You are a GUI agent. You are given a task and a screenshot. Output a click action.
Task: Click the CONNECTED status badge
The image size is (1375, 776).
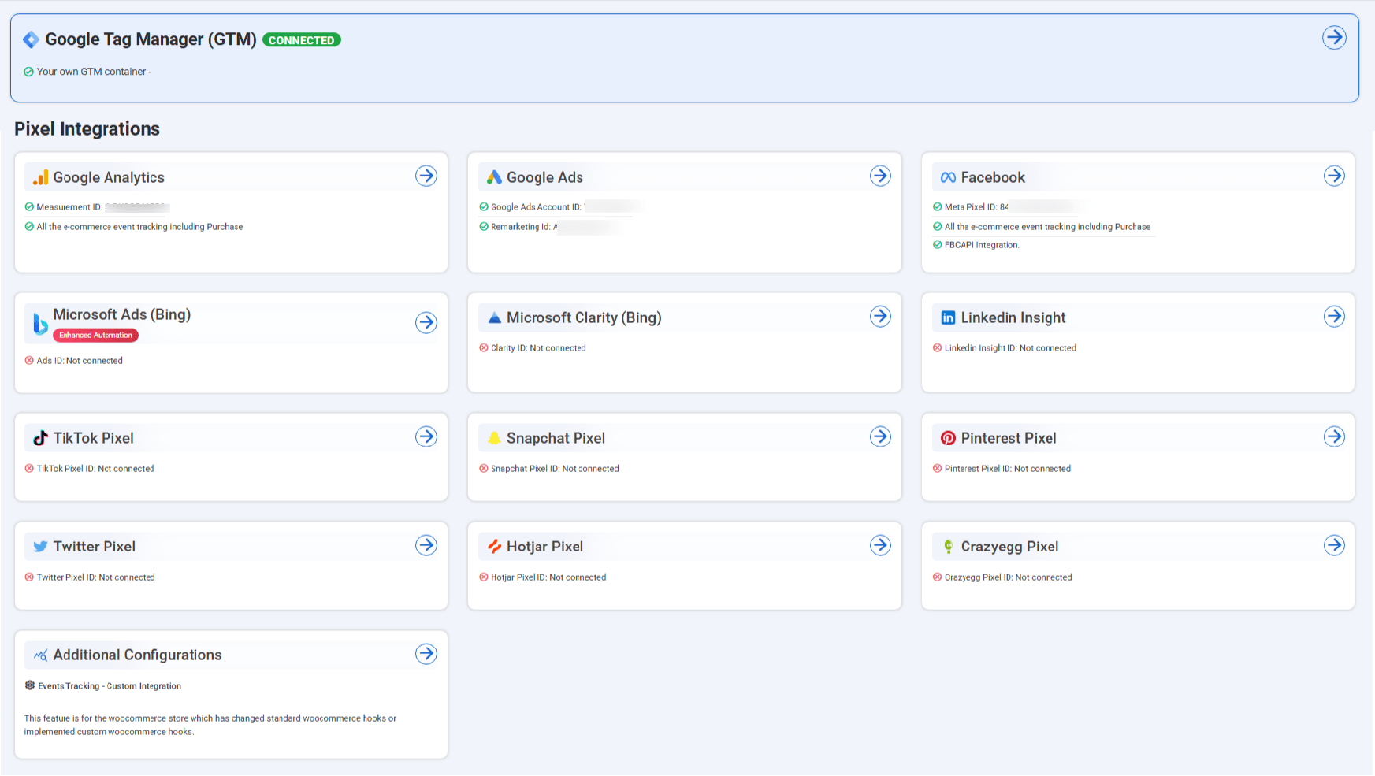pyautogui.click(x=301, y=40)
